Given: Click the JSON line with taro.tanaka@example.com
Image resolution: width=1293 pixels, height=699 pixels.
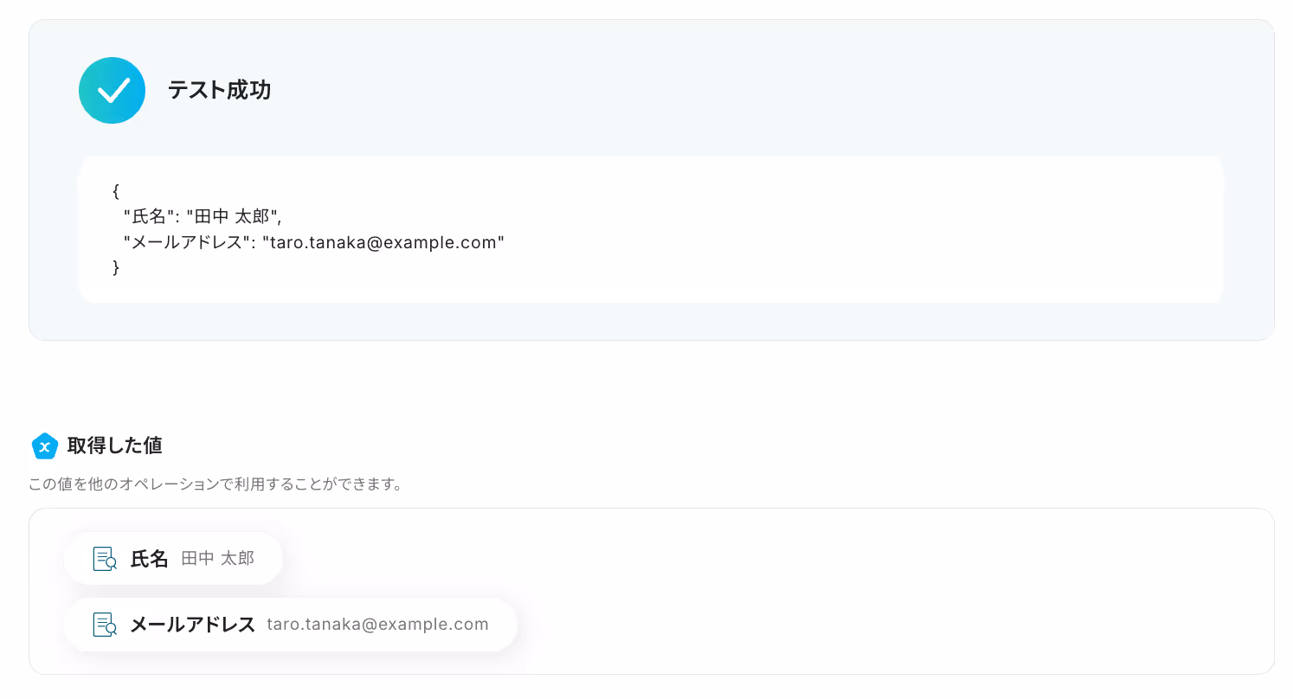Looking at the screenshot, I should (313, 242).
